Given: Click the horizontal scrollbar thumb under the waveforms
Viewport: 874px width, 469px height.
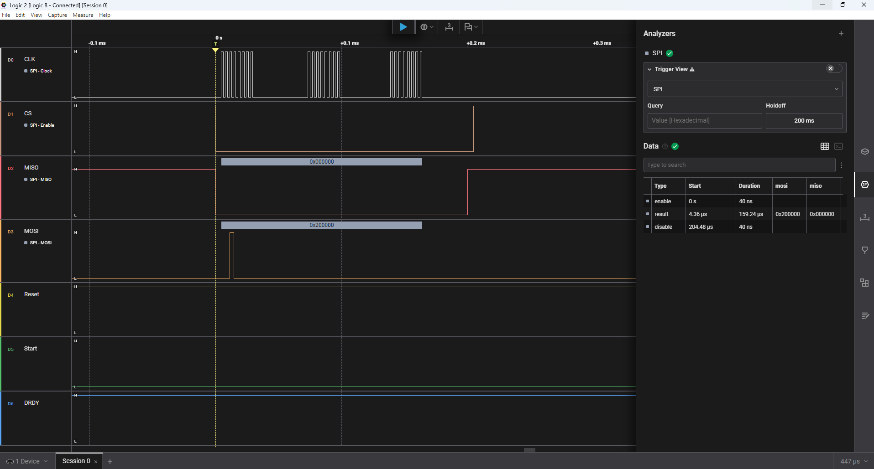Looking at the screenshot, I should pyautogui.click(x=529, y=450).
